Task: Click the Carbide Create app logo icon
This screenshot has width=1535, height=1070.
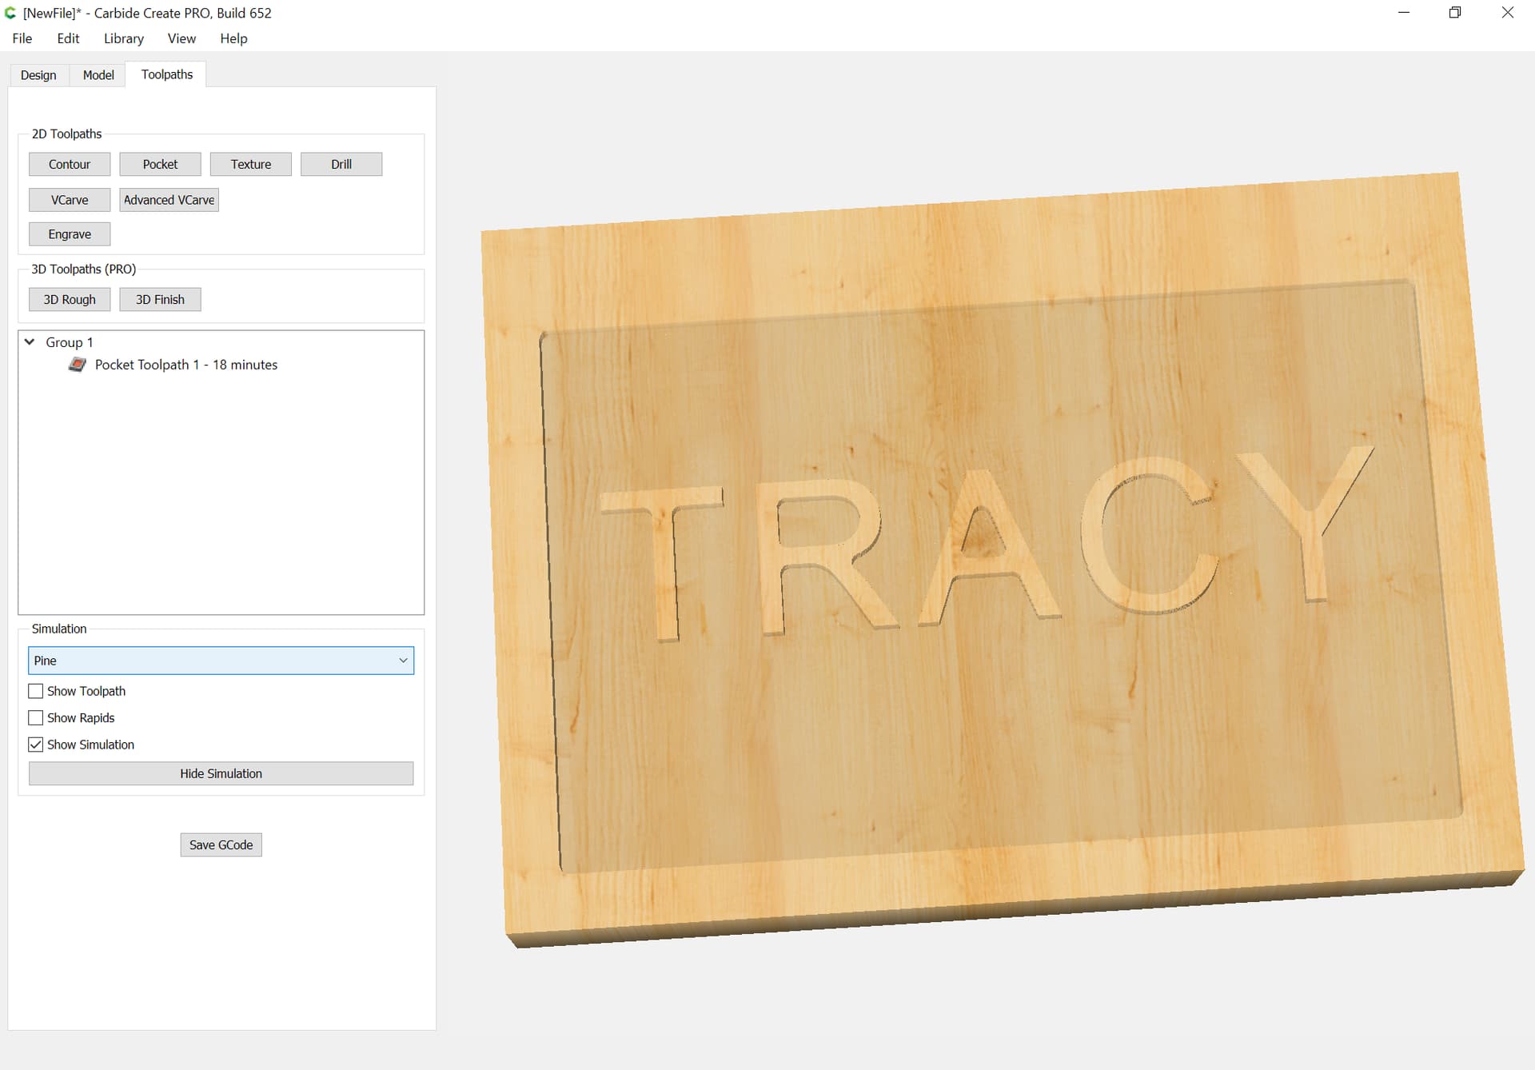Action: pos(10,13)
